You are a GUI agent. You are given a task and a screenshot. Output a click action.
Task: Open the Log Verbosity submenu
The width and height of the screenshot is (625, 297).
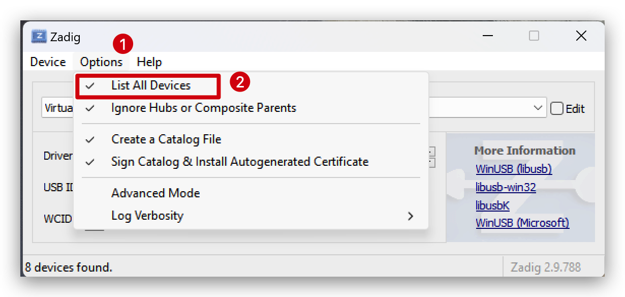147,216
